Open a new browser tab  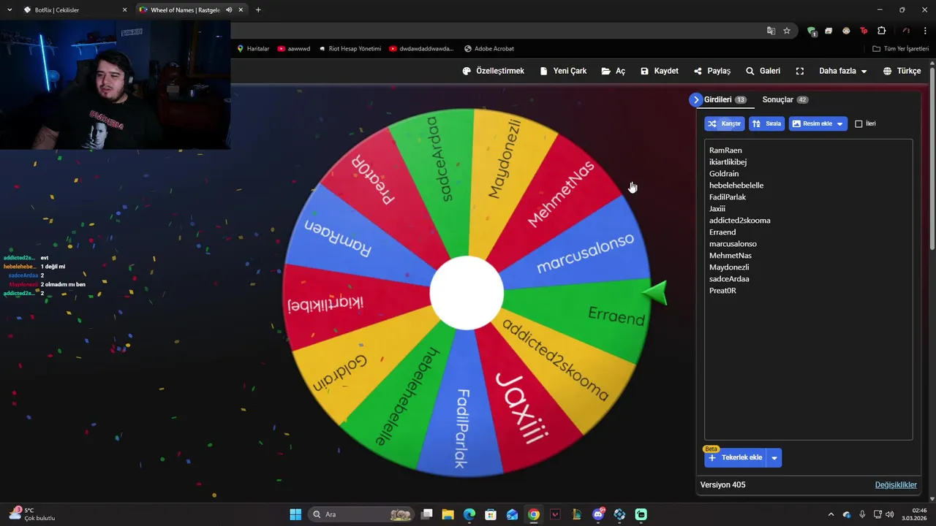pyautogui.click(x=258, y=10)
